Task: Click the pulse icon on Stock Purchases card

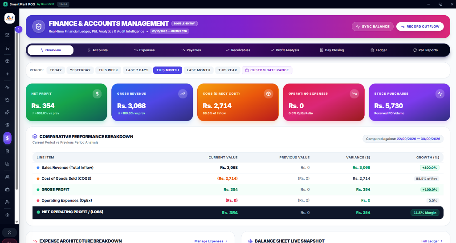Action: click(x=440, y=93)
